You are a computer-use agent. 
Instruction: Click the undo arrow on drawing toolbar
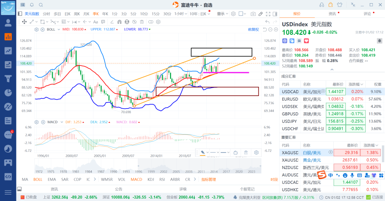[x=267, y=22]
